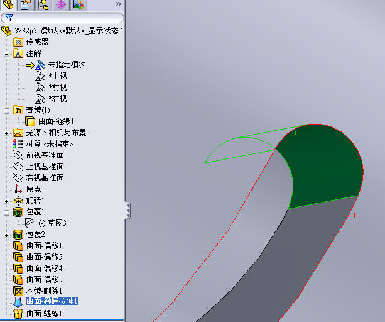Viewport: 385px width, 322px height.
Task: Select the 本體-刪除1 delete body icon
Action: (18, 291)
